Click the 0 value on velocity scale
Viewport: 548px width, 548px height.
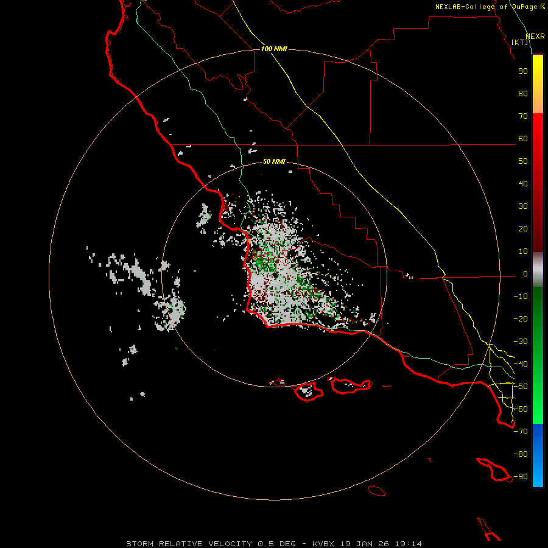pos(525,273)
